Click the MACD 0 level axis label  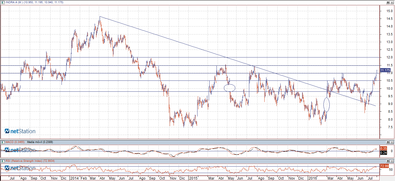(x=391, y=151)
